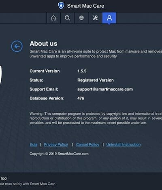Click the About us heading
The width and height of the screenshot is (162, 190).
point(43,44)
